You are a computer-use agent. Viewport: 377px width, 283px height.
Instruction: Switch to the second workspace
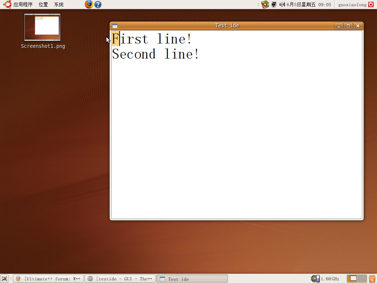pyautogui.click(x=362, y=279)
